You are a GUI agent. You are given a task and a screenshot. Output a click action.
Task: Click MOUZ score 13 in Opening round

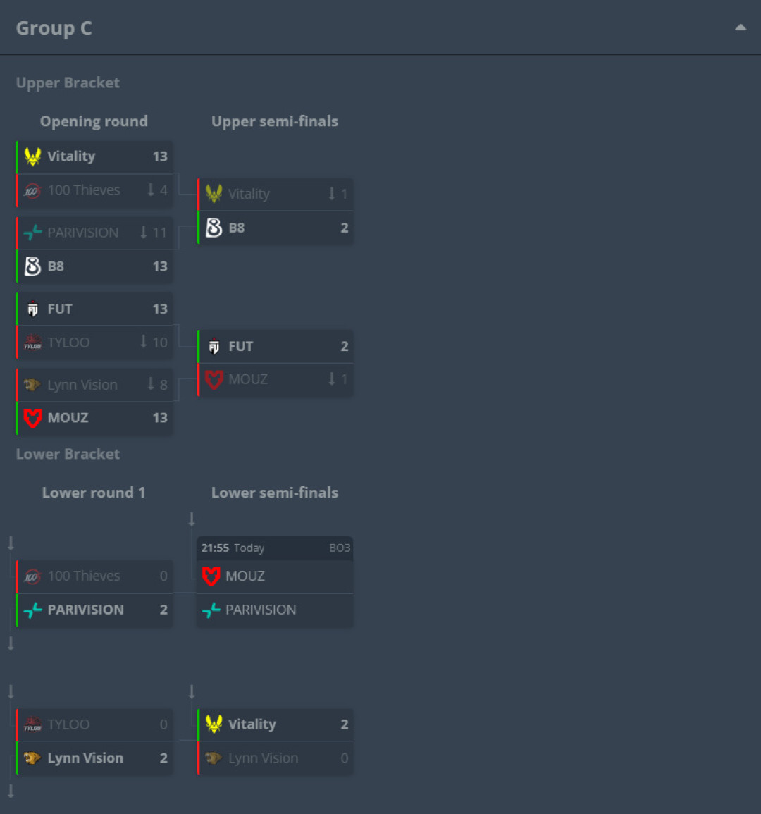[160, 418]
